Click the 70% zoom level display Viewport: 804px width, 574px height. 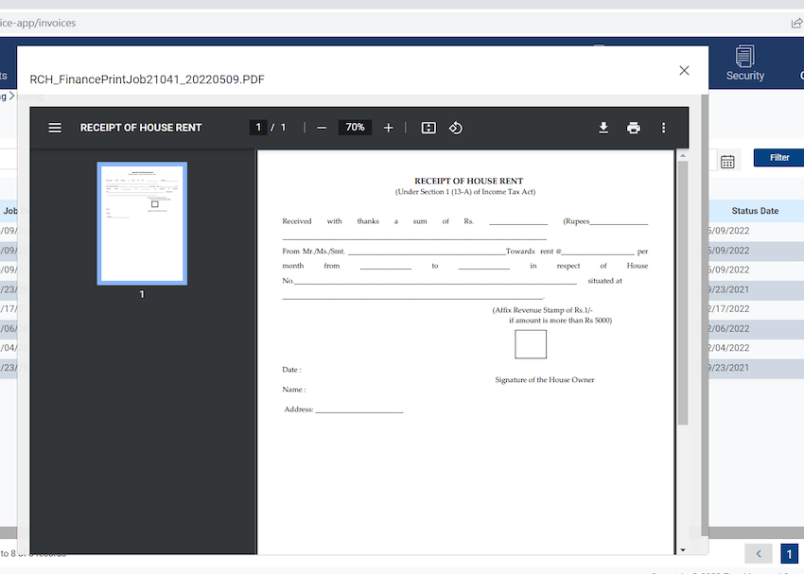(355, 127)
